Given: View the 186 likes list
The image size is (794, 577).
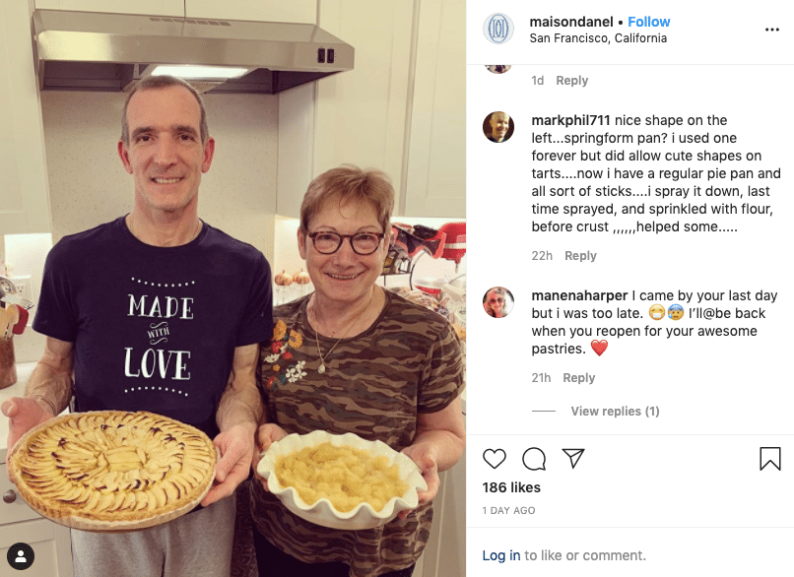Looking at the screenshot, I should [511, 487].
